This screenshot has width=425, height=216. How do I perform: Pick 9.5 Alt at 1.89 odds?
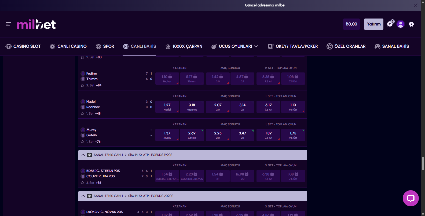(x=268, y=135)
